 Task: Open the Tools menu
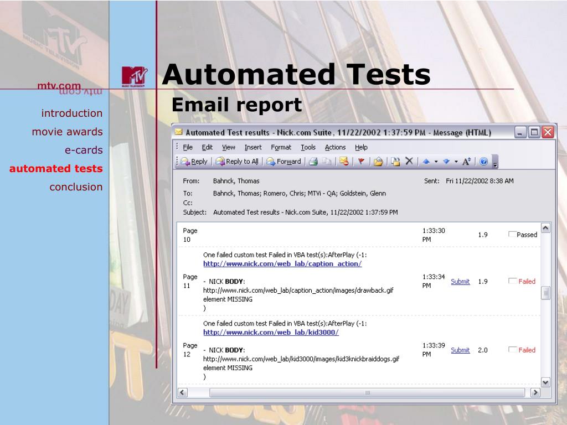point(308,147)
